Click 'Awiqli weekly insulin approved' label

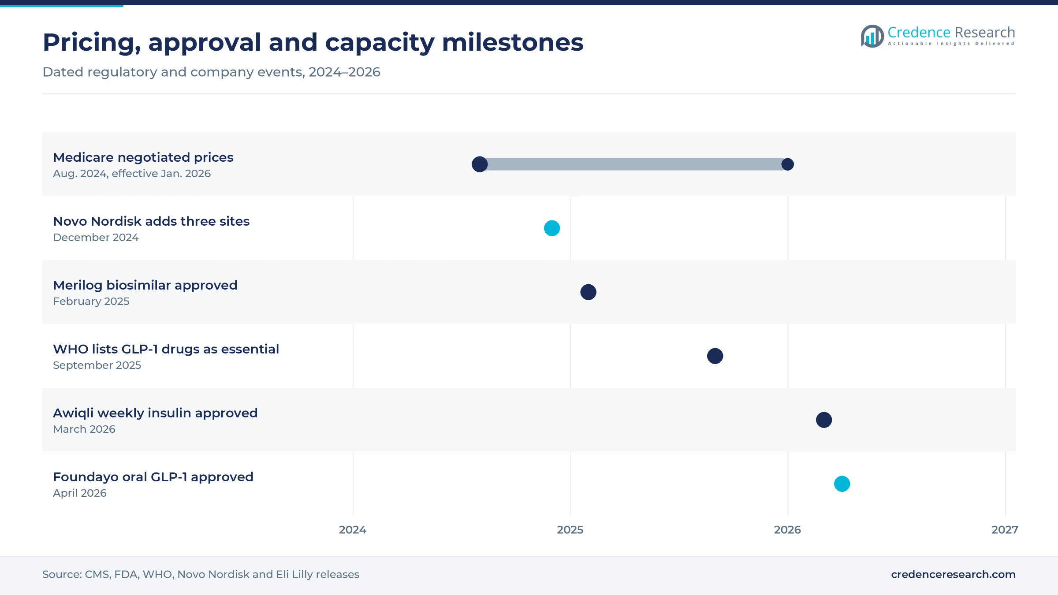155,413
